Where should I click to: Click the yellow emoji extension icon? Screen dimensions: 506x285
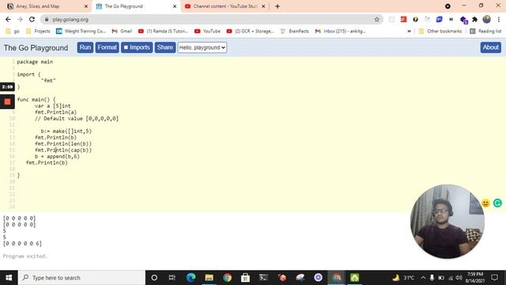point(485,203)
